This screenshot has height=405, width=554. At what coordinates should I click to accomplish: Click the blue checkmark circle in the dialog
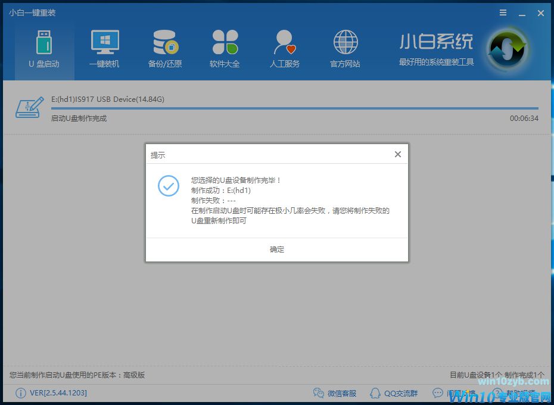click(169, 186)
